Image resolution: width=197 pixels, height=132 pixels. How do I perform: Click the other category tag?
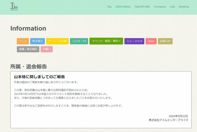point(151,41)
